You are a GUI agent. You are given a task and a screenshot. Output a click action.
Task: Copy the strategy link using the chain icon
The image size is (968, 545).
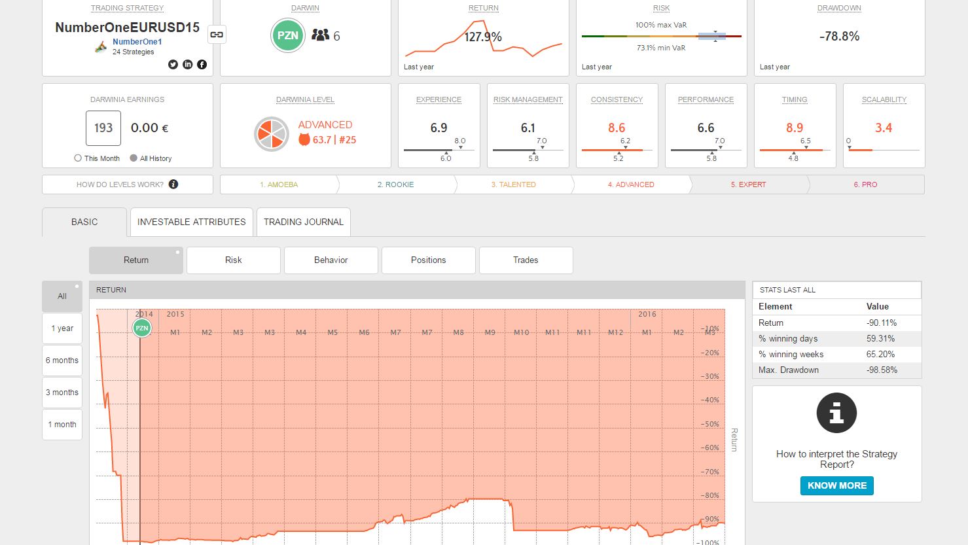pyautogui.click(x=217, y=35)
